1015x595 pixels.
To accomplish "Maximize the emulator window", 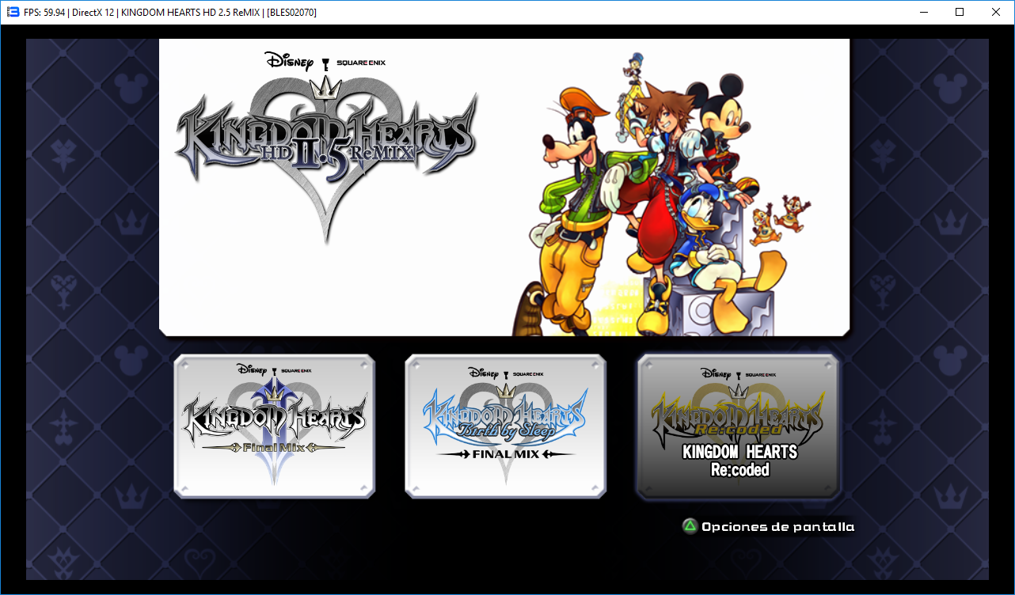I will point(960,12).
